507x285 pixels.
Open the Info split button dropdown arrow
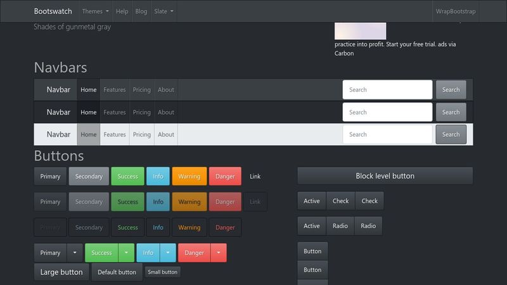click(168, 253)
